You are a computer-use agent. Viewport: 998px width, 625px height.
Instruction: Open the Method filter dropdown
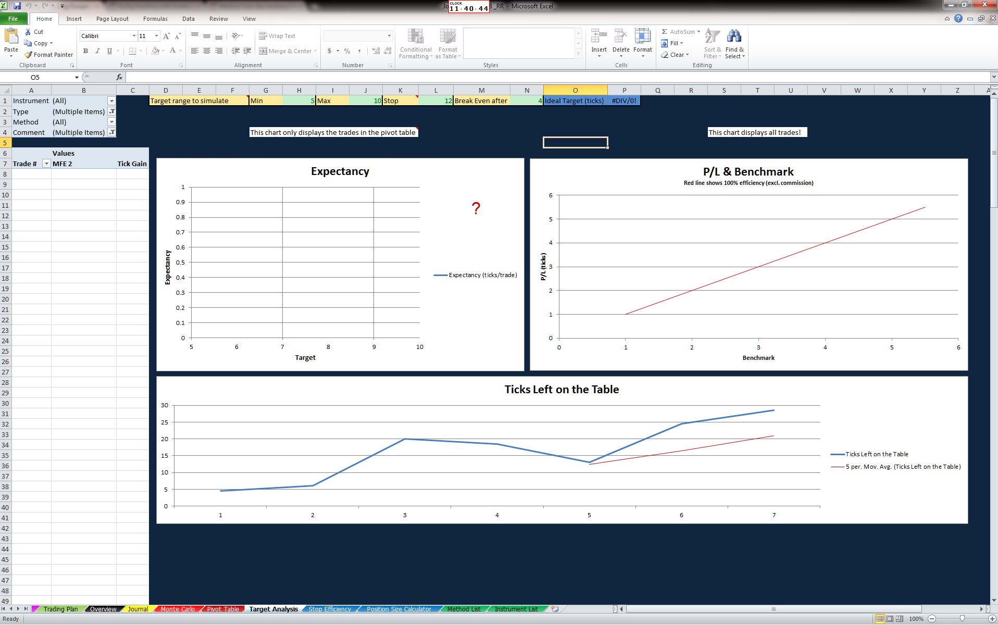111,122
